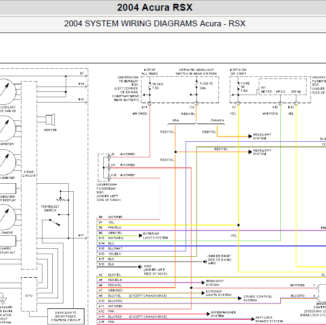Click the K10 connector pin label
The width and height of the screenshot is (326, 325).
[x=275, y=107]
